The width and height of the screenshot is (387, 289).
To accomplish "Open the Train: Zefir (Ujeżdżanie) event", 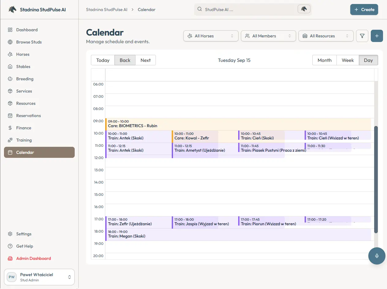I will 138,222.
